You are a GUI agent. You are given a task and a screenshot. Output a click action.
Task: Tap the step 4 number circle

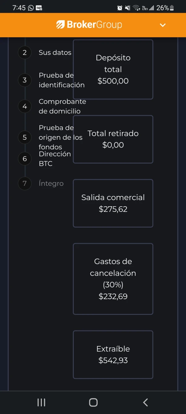[x=25, y=106]
